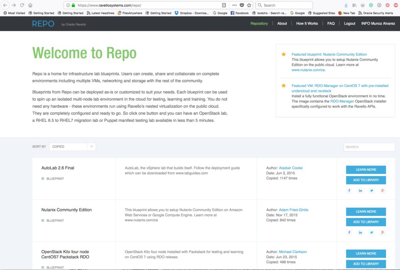Add Nutanix Community Edition to library
Screen dimensions: 400x270
(366, 222)
